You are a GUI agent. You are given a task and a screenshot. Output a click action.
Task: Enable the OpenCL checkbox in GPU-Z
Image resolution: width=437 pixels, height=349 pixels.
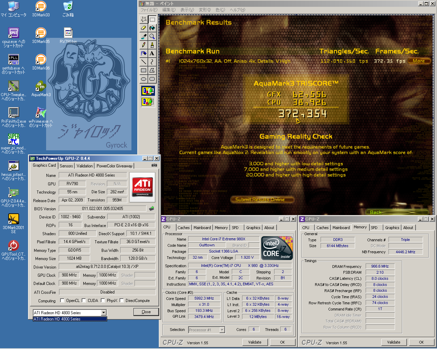tap(62, 301)
